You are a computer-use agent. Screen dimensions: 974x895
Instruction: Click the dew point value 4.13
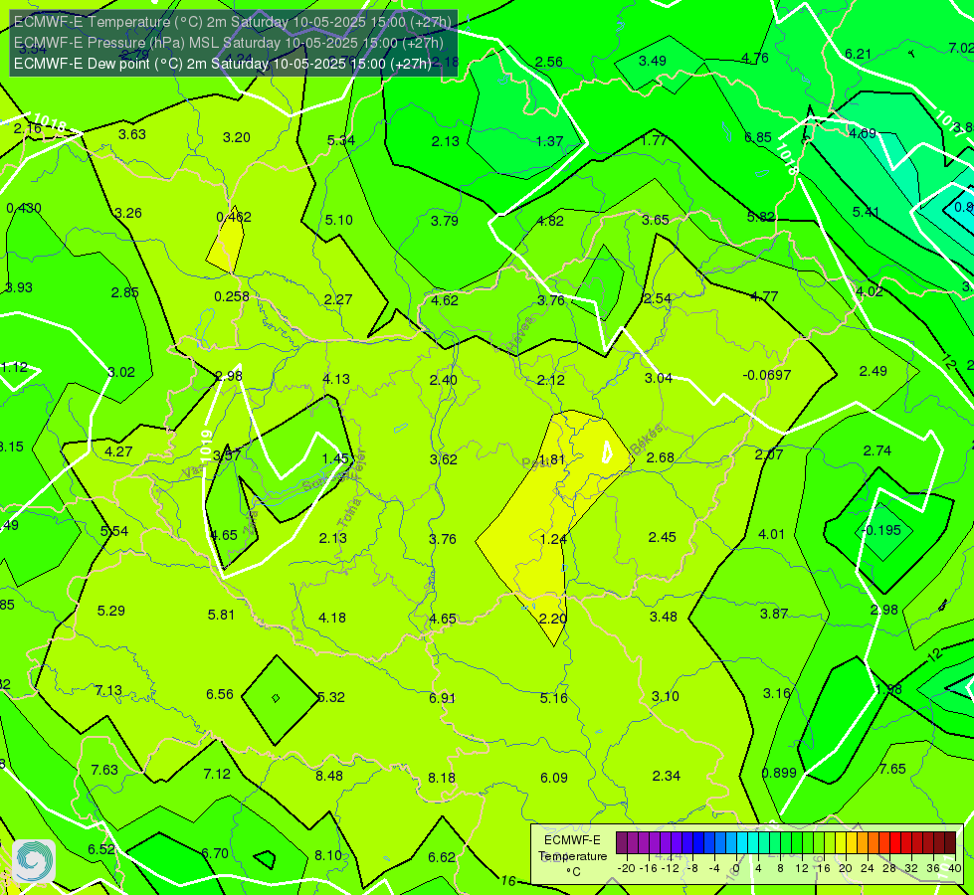(x=336, y=379)
